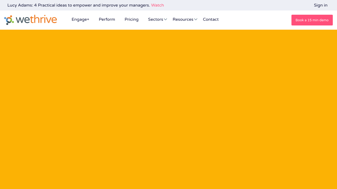
Task: Open the Contact page
Action: [211, 19]
